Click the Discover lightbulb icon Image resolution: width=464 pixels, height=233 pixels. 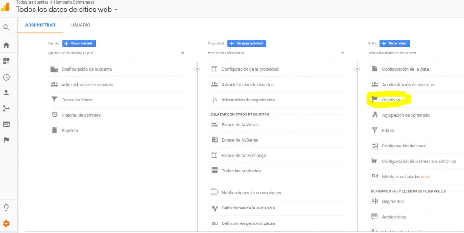click(x=6, y=207)
